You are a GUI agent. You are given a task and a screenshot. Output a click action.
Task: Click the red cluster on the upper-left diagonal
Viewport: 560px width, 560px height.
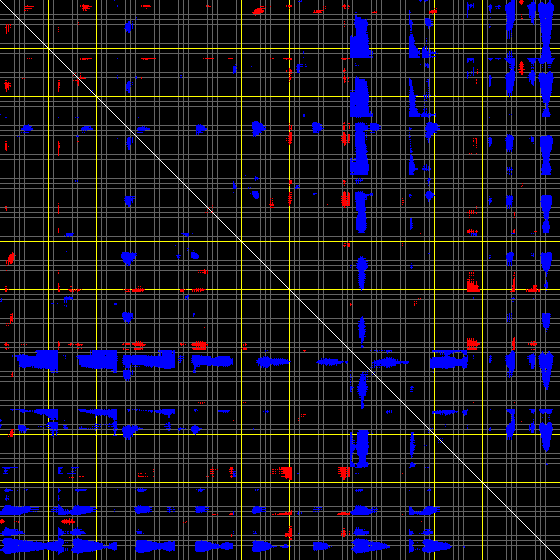click(78, 78)
